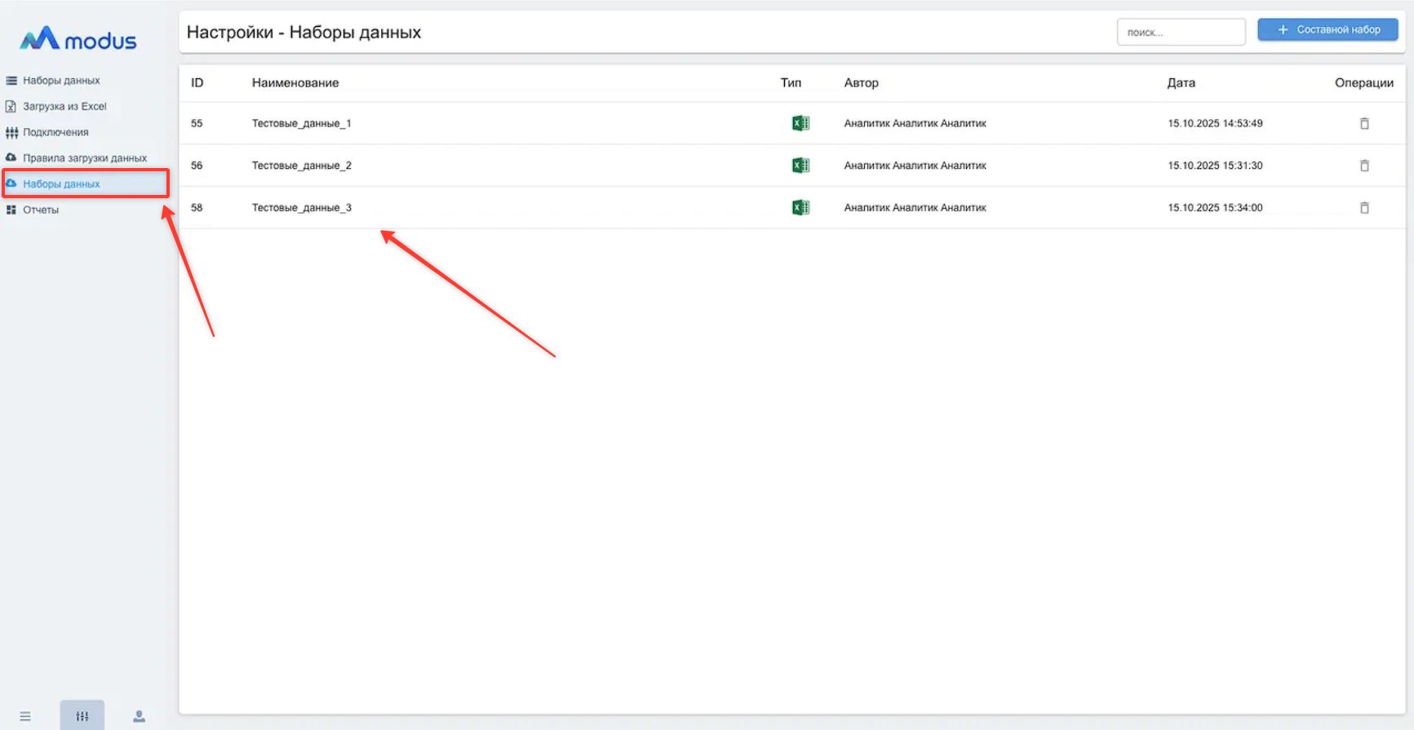
Task: Click the Наименование column header
Action: [295, 82]
